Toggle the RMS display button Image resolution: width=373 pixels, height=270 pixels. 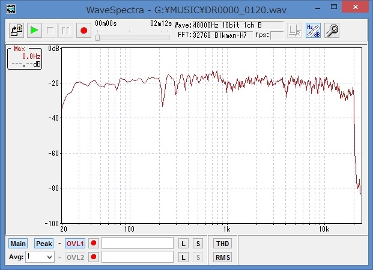(223, 257)
